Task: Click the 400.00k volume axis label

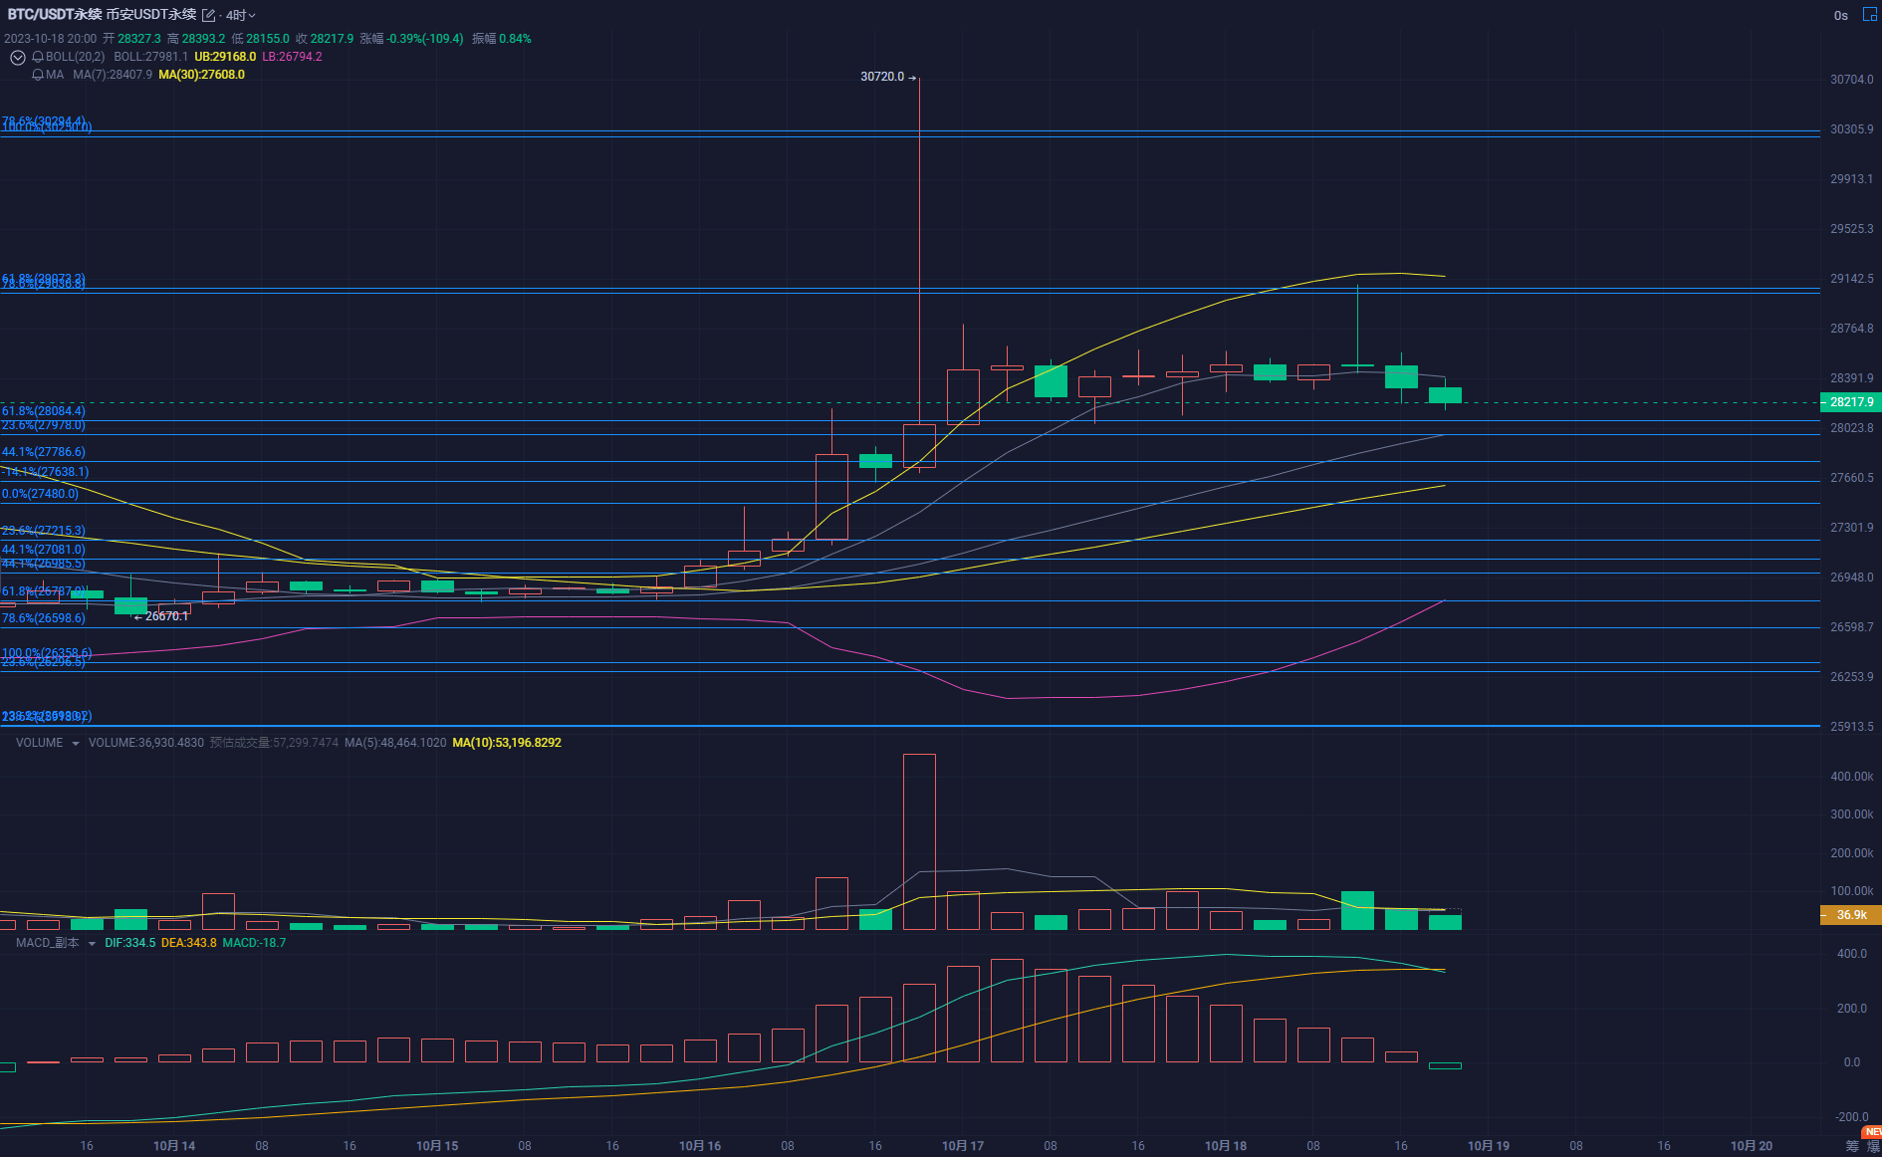Action: tap(1852, 777)
